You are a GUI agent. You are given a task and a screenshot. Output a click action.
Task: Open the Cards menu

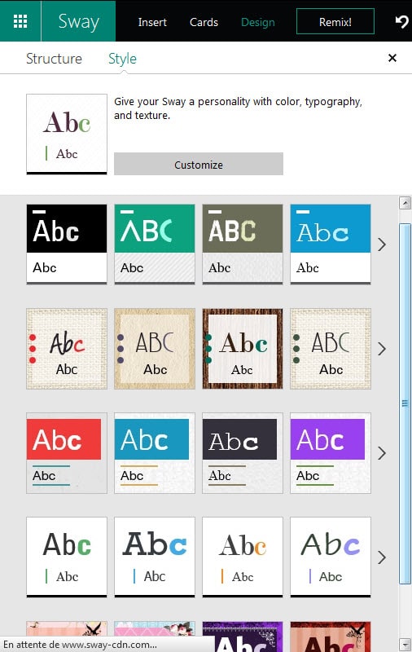pyautogui.click(x=204, y=22)
